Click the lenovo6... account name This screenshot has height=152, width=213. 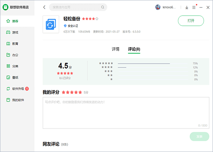[x=169, y=7]
